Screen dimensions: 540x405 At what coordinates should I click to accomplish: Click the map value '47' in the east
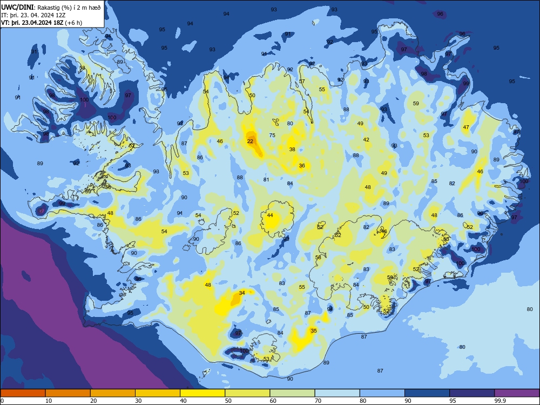(x=466, y=127)
